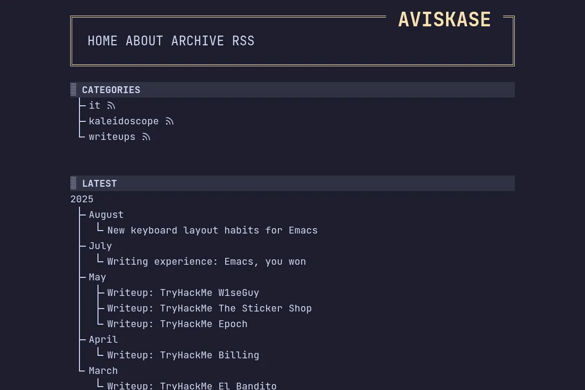585x390 pixels.
Task: Open the RSS feed icon beside writeups
Action: pos(146,136)
